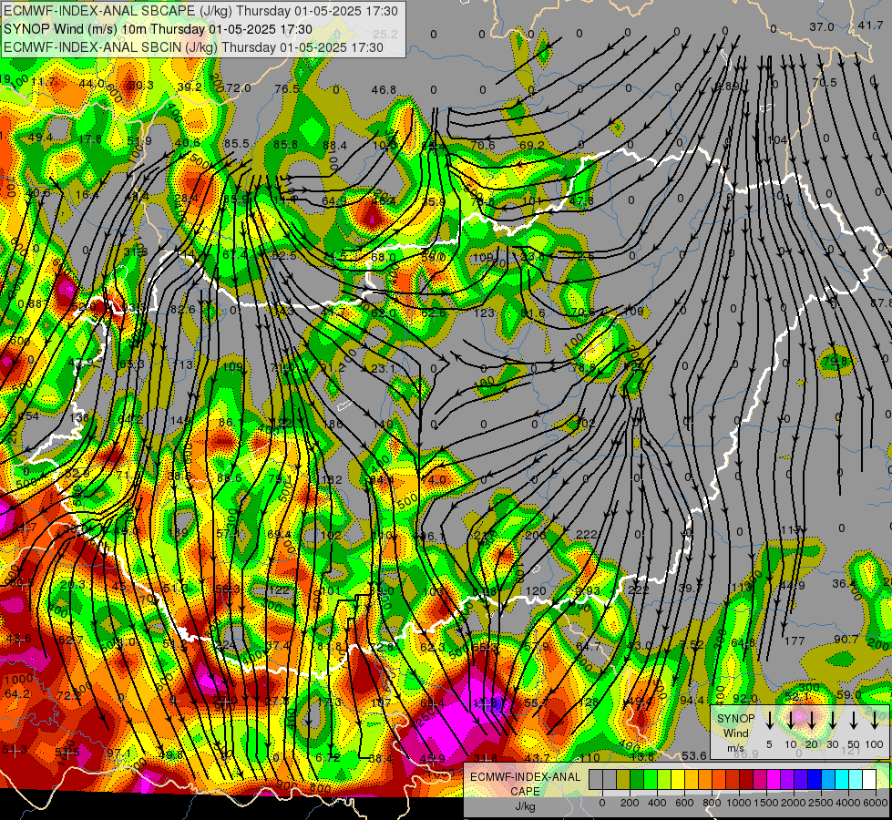Click station value 97.1

coord(118,753)
